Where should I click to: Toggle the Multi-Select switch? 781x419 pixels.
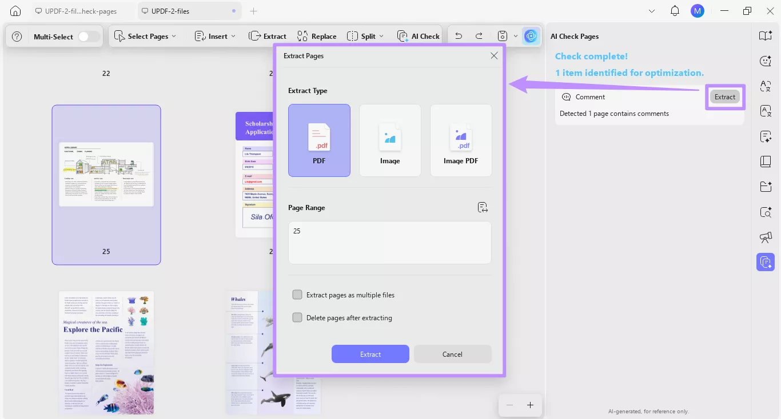point(89,37)
